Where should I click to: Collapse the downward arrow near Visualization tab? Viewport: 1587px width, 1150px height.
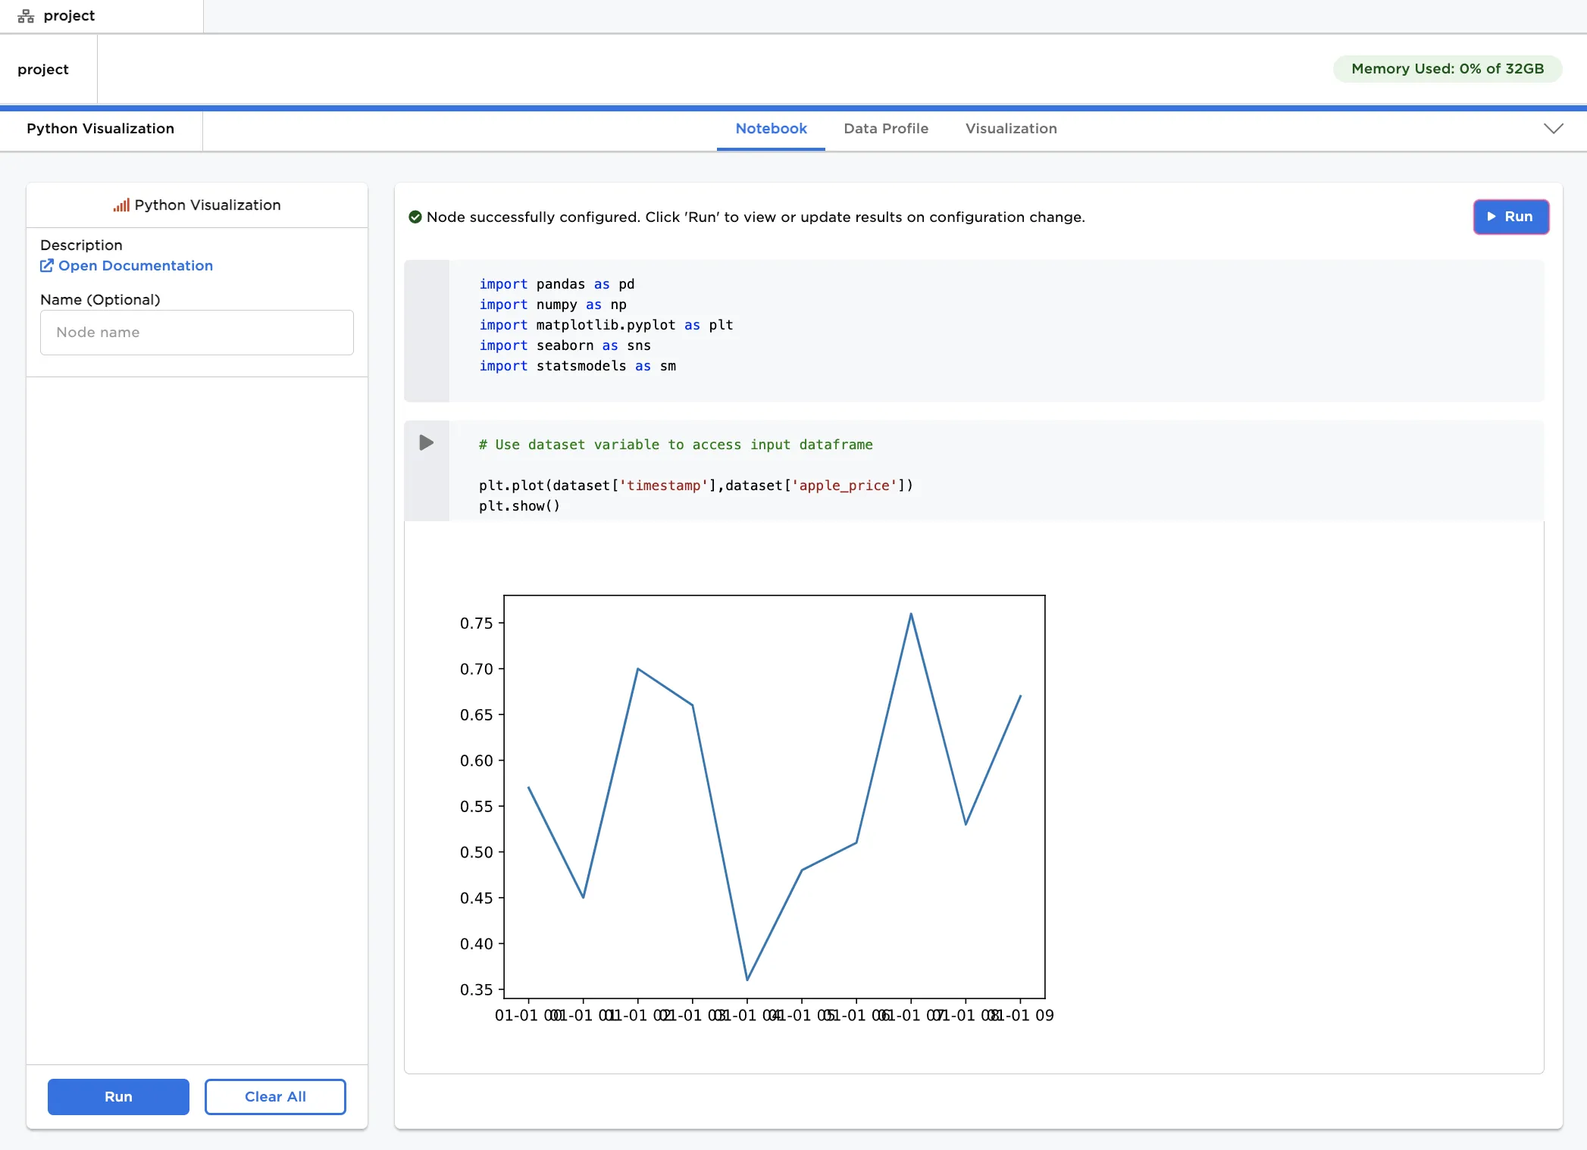[x=1553, y=129]
